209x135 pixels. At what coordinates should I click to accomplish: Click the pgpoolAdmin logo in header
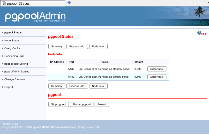[35, 17]
